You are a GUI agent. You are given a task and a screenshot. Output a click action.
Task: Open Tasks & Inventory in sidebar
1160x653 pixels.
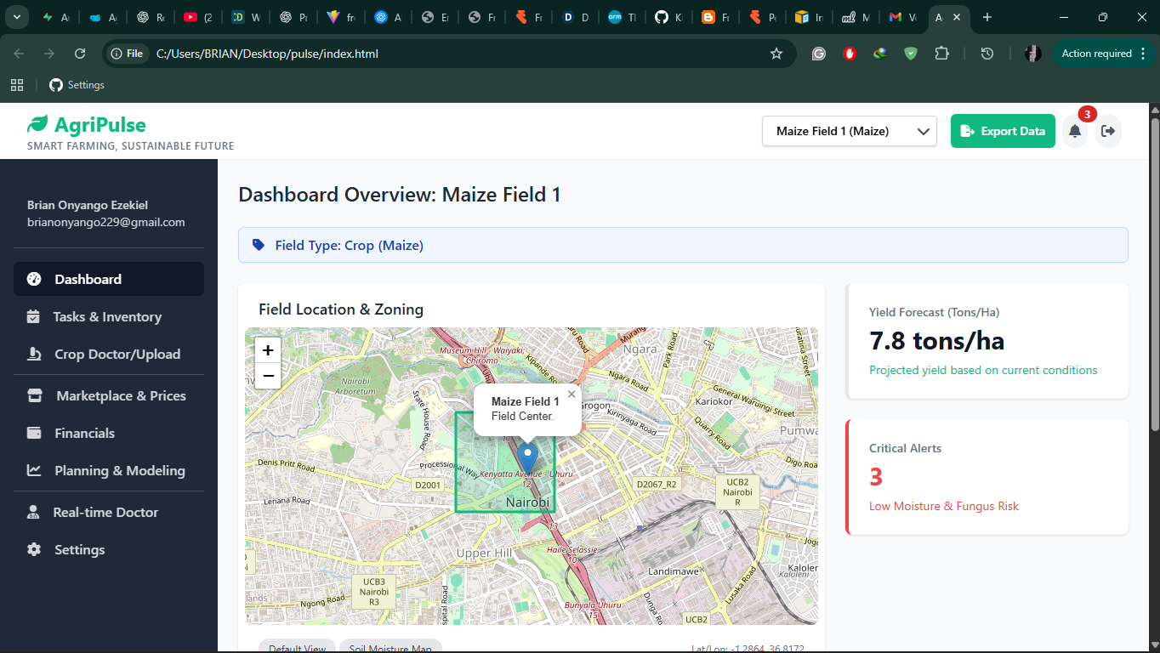click(x=109, y=316)
